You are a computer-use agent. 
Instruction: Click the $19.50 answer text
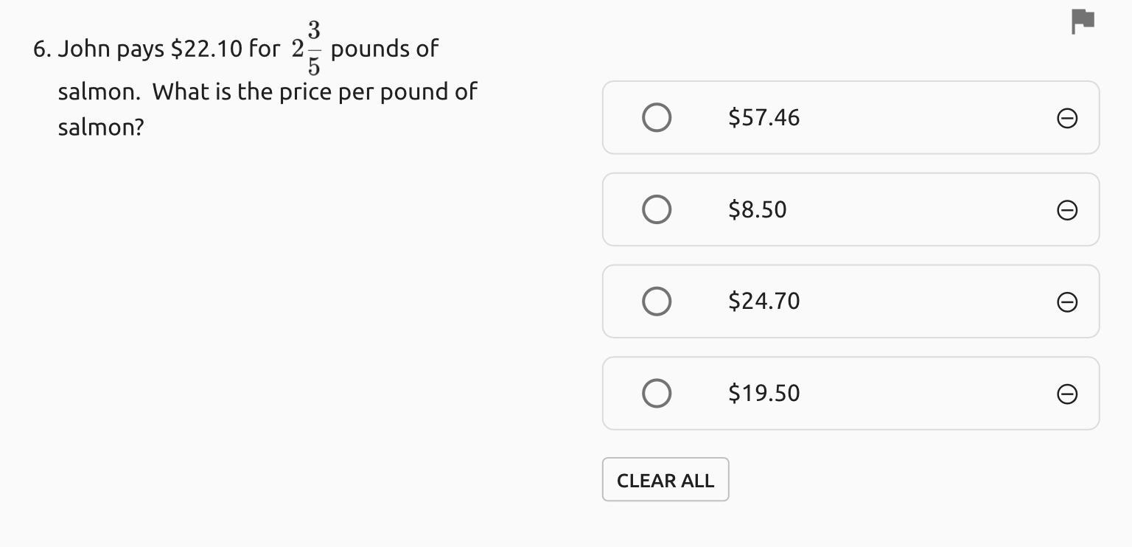(x=764, y=393)
